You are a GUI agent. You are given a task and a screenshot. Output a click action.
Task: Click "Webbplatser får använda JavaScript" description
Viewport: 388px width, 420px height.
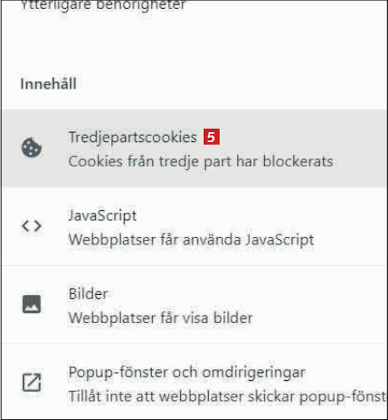pyautogui.click(x=191, y=240)
